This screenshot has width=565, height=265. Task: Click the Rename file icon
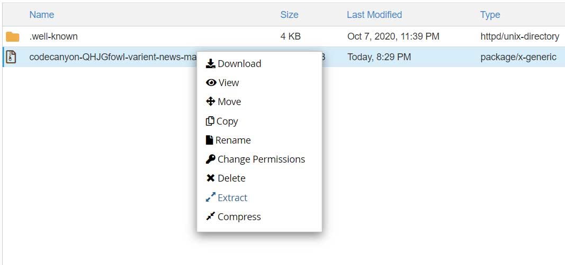(x=209, y=140)
